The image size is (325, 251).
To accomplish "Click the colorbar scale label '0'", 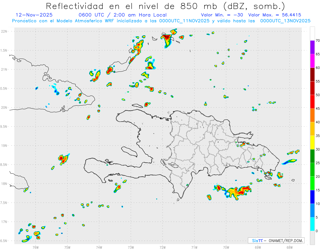I will tap(317, 231).
